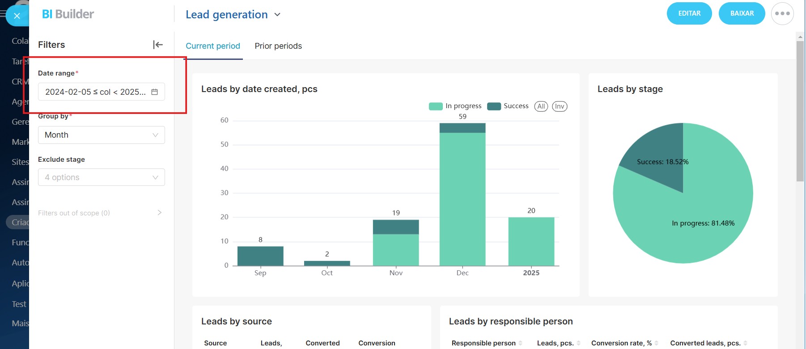
Task: Sort by Leads, pcs. column arrows
Action: (578, 343)
